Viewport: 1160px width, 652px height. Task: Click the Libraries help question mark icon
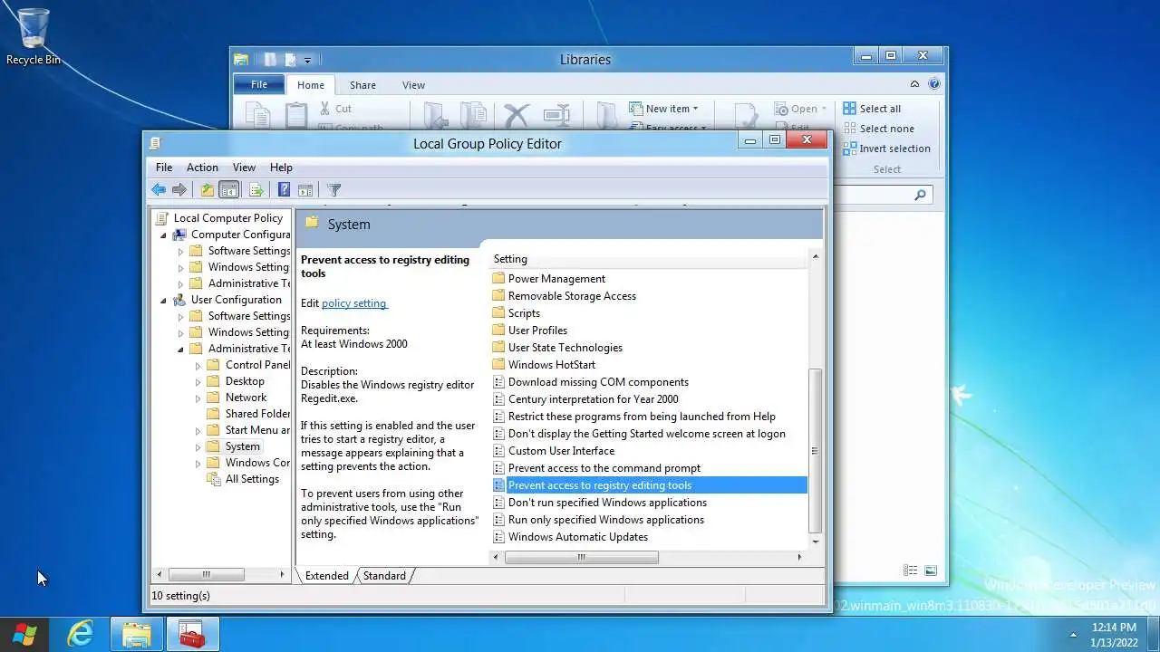[x=934, y=84]
